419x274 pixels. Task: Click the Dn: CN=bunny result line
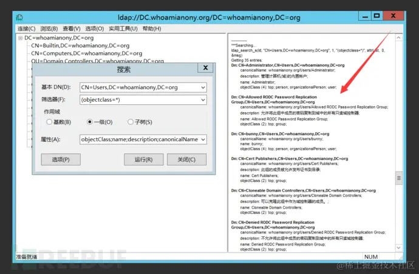[x=280, y=134]
